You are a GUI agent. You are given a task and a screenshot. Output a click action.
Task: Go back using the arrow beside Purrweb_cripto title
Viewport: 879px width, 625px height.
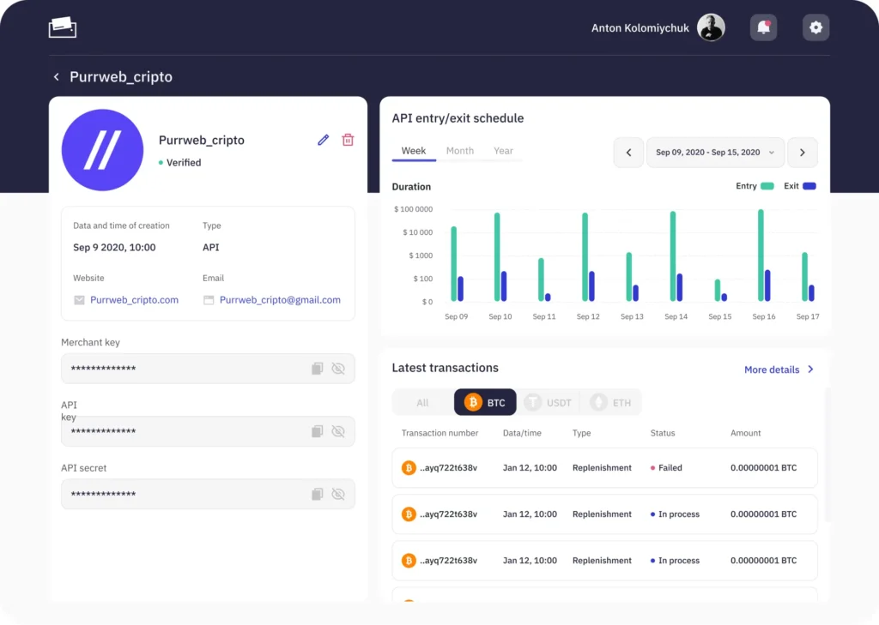click(x=56, y=76)
